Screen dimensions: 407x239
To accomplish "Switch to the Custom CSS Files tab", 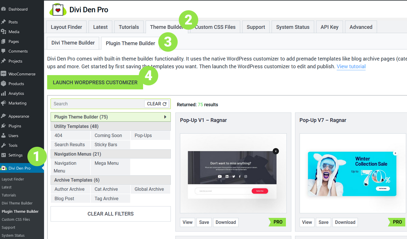I will (215, 27).
